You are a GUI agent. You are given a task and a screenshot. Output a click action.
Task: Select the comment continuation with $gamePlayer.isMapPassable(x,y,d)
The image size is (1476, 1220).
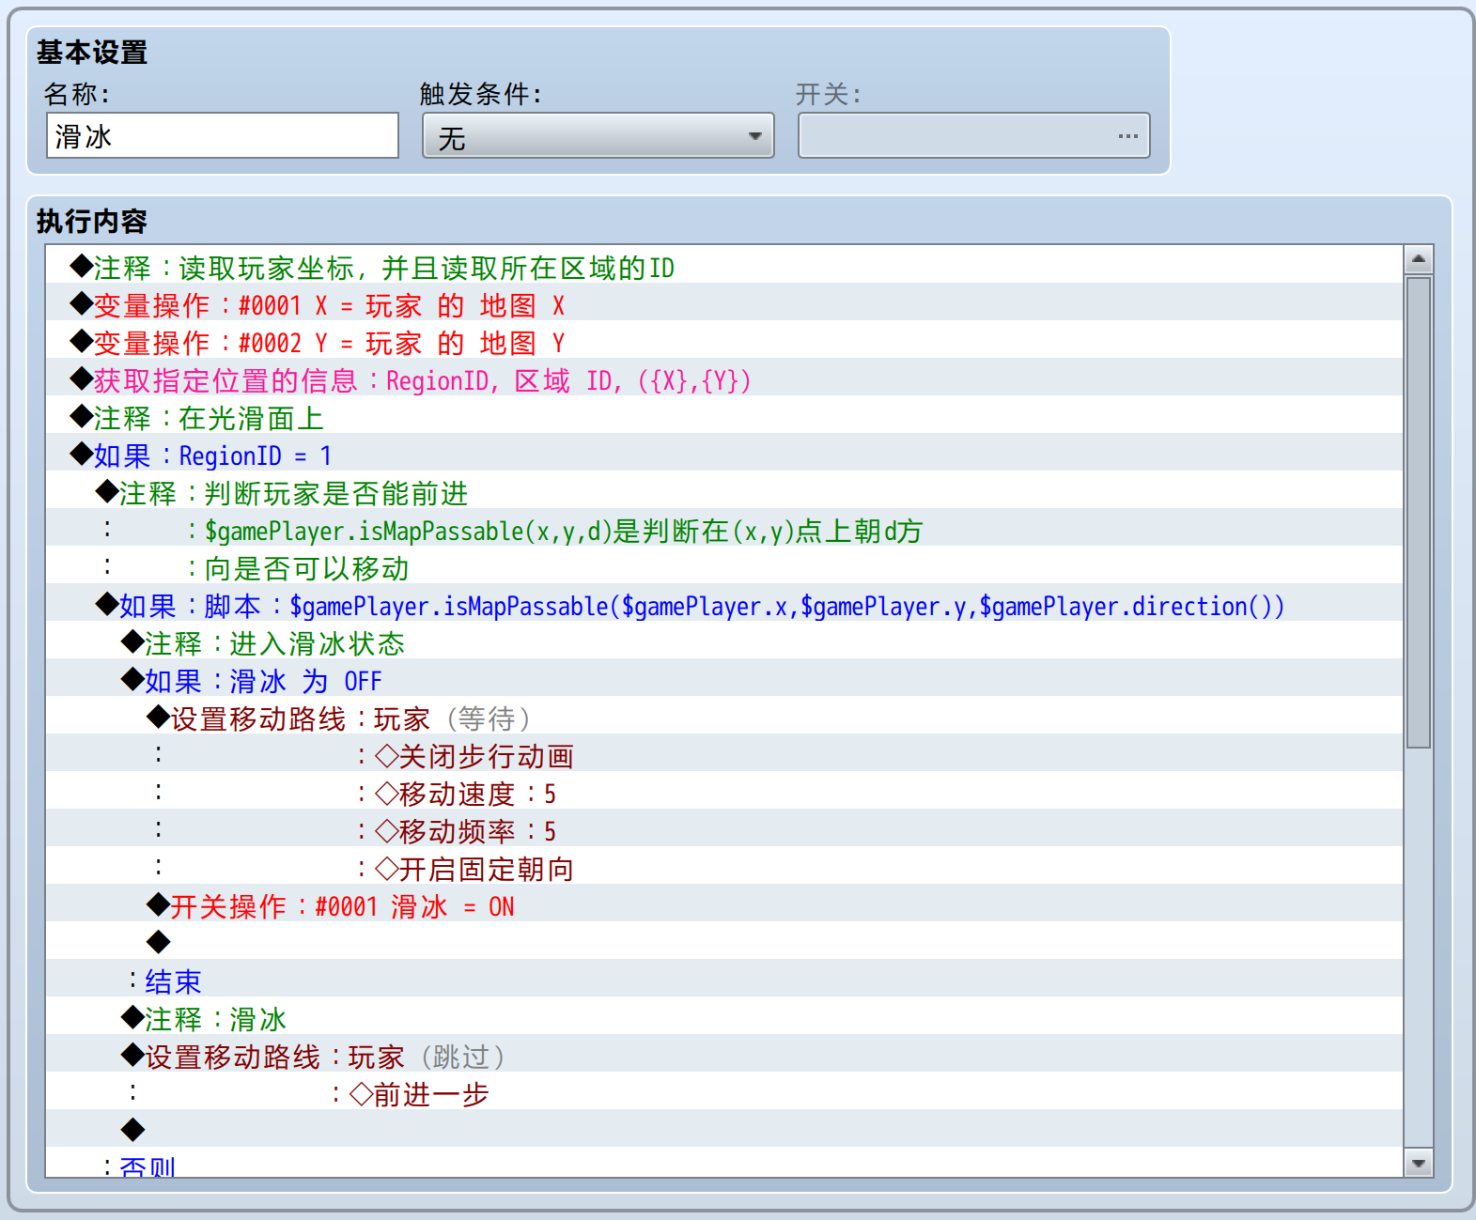(x=723, y=528)
